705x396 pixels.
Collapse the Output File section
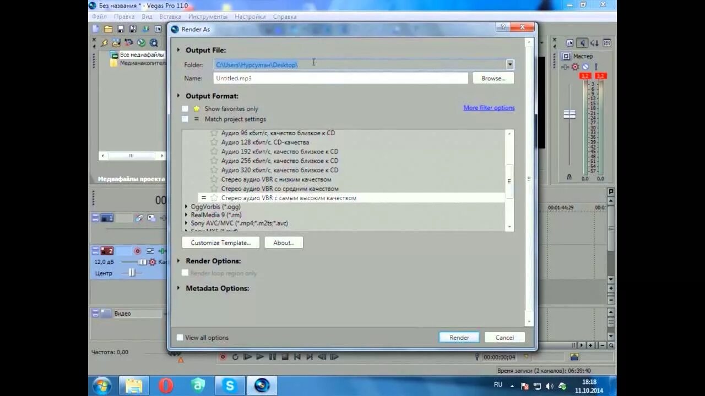(178, 50)
